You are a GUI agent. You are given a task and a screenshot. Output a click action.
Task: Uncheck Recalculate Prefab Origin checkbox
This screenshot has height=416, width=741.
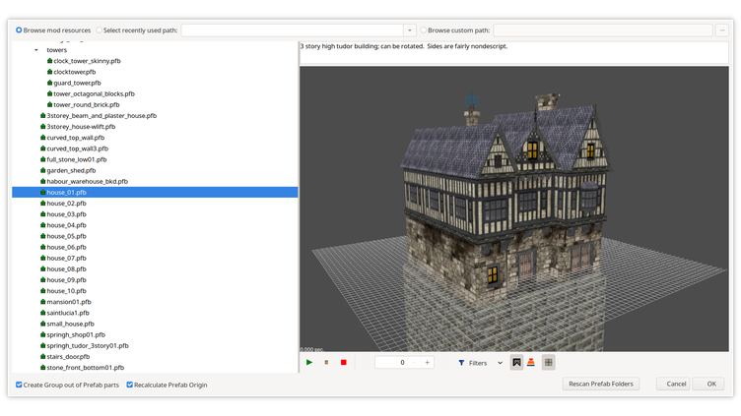coord(130,385)
